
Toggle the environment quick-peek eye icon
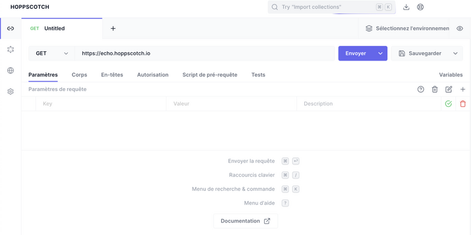point(460,28)
